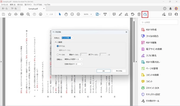The width and height of the screenshot is (180, 106).
Task: Activate the hand pan tool
Action: click(66, 14)
